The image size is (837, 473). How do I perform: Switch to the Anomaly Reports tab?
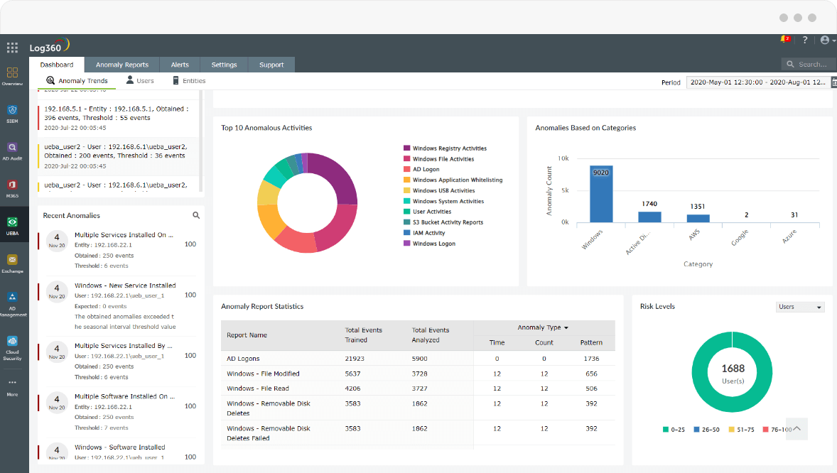coord(122,65)
